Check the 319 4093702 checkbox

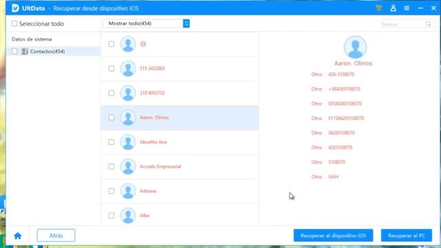pos(112,93)
